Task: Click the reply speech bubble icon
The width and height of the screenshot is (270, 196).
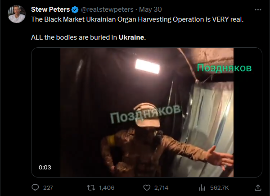Action: click(x=36, y=187)
